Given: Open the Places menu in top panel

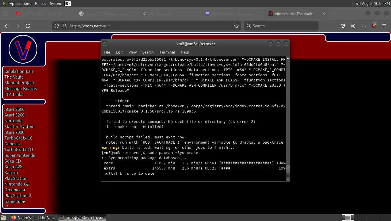Looking at the screenshot, I should [41, 3].
